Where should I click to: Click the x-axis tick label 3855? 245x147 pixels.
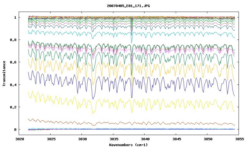[239, 139]
